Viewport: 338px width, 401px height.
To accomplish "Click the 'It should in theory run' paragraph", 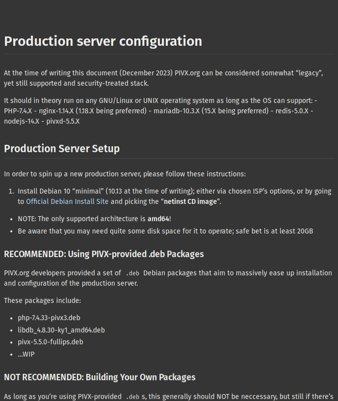I will [x=160, y=111].
